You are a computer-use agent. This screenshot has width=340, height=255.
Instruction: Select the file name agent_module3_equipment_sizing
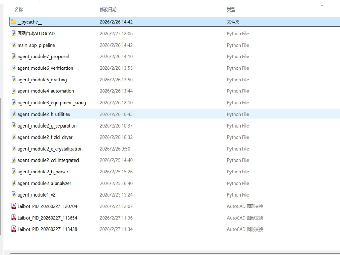tap(52, 103)
